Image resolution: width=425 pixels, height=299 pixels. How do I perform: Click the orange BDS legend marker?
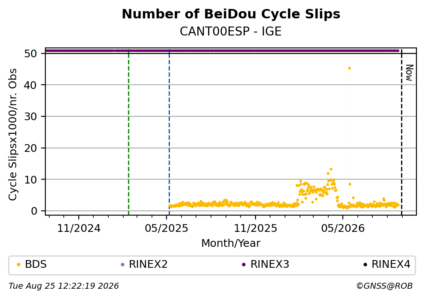[18, 265]
